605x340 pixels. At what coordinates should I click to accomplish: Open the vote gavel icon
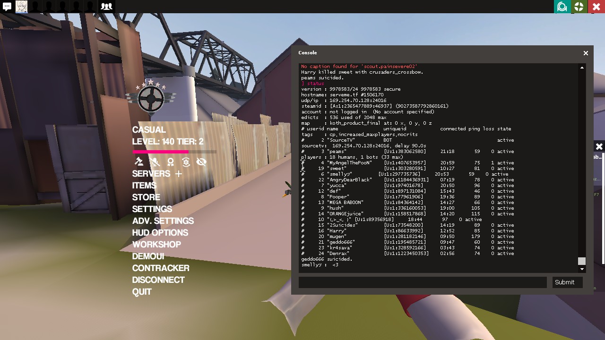[x=139, y=162]
